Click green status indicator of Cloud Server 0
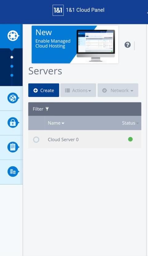The height and width of the screenshot is (256, 148). pyautogui.click(x=130, y=139)
